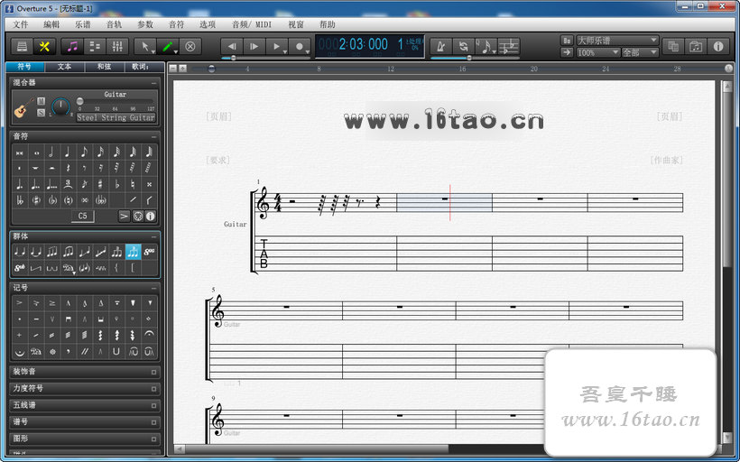The image size is (740, 462).
Task: Click the info icon at toolbar right
Action: pyautogui.click(x=718, y=46)
